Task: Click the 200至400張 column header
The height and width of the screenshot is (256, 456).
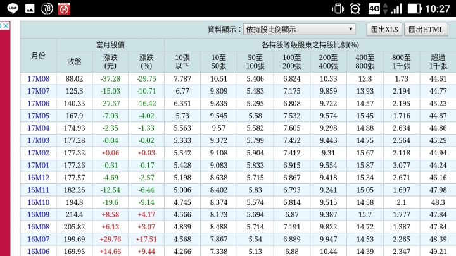Action: tap(328, 61)
